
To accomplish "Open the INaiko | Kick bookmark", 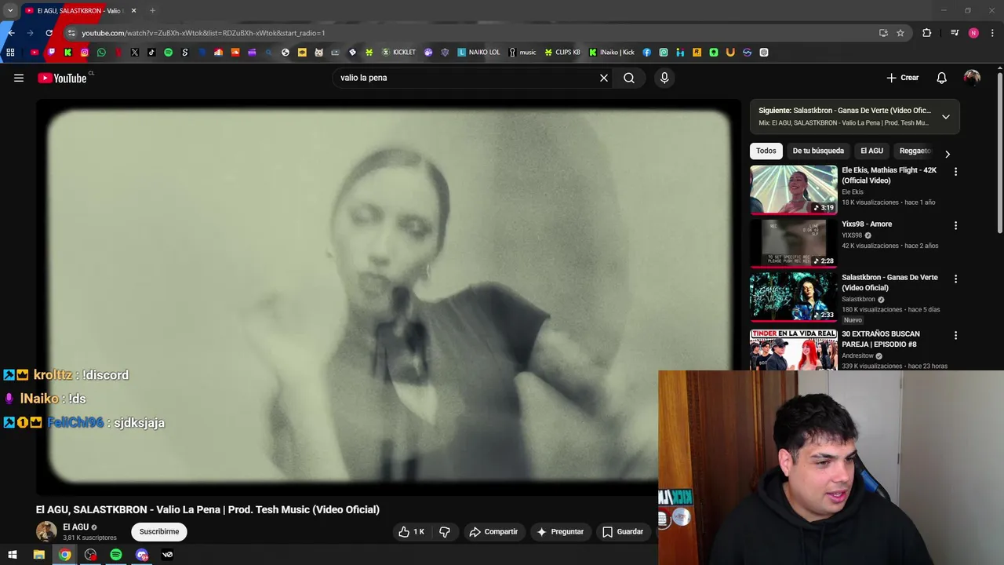I will (x=612, y=53).
